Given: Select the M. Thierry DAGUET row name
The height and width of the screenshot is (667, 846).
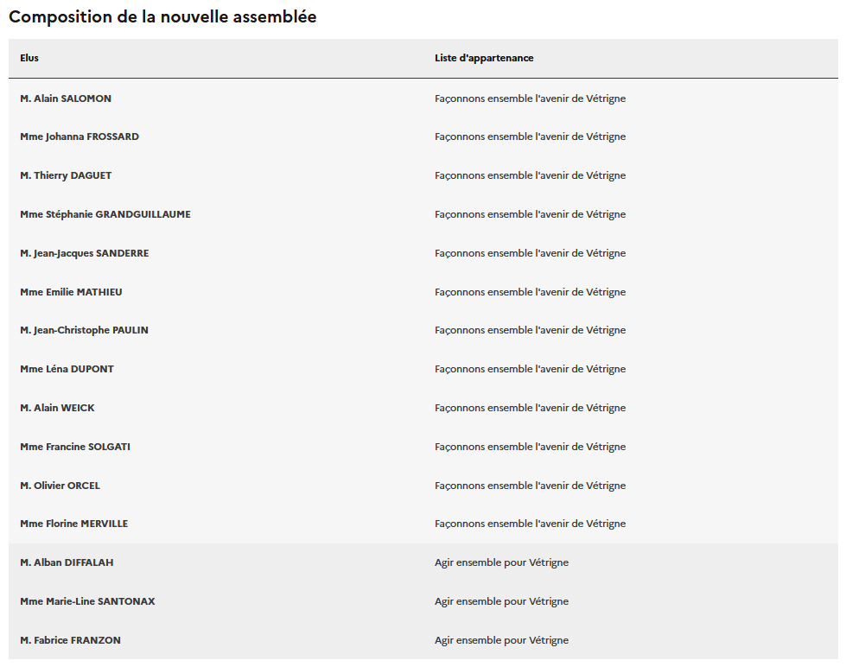Looking at the screenshot, I should (66, 175).
